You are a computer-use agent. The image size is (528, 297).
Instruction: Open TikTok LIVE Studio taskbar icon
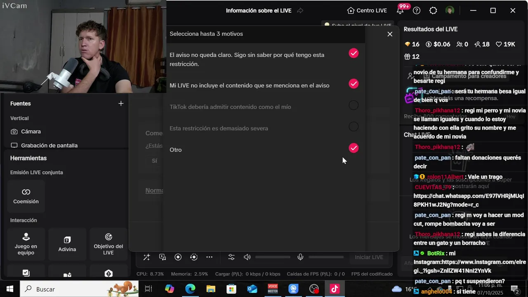point(335,289)
